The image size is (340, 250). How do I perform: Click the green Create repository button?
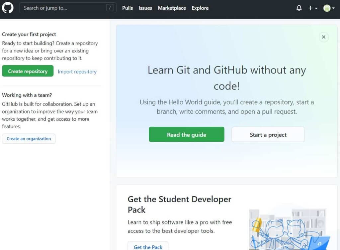(28, 71)
